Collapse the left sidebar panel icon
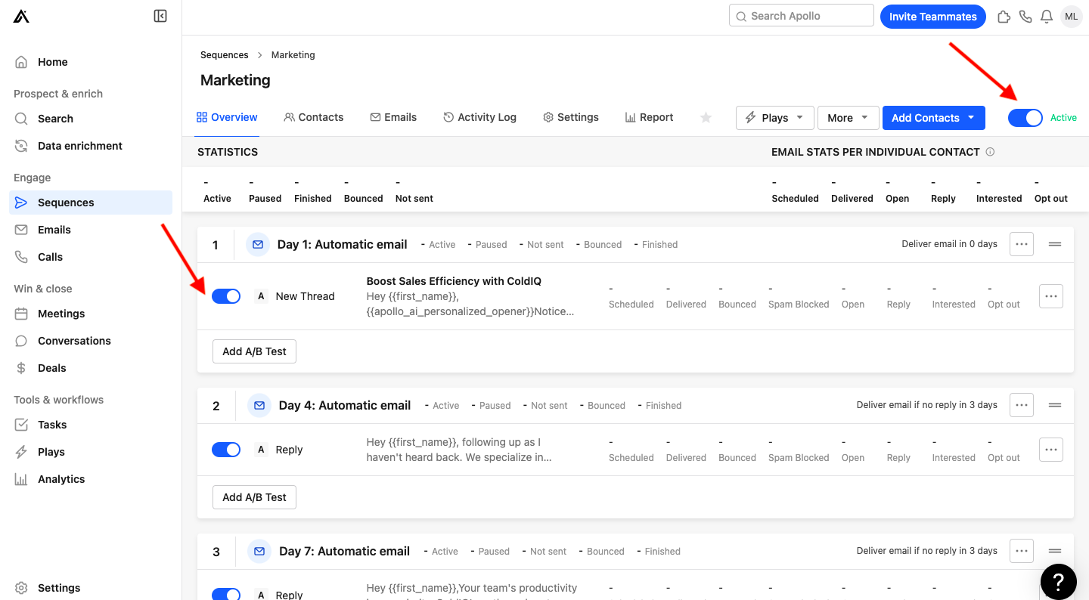This screenshot has width=1089, height=600. [160, 16]
